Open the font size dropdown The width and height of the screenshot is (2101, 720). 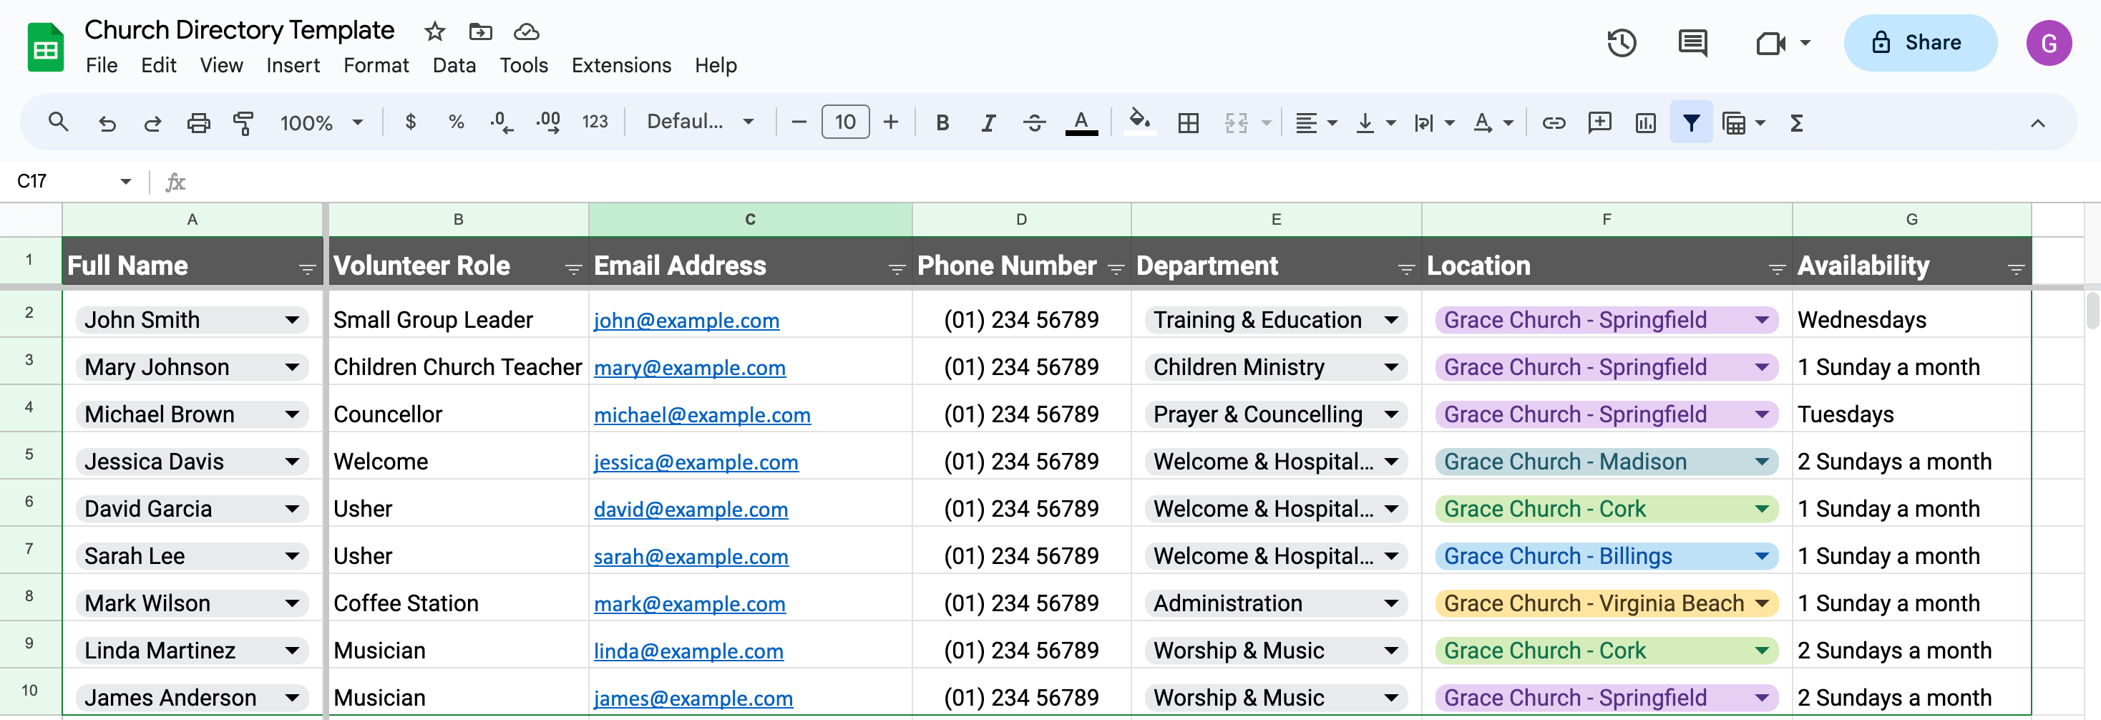[845, 122]
